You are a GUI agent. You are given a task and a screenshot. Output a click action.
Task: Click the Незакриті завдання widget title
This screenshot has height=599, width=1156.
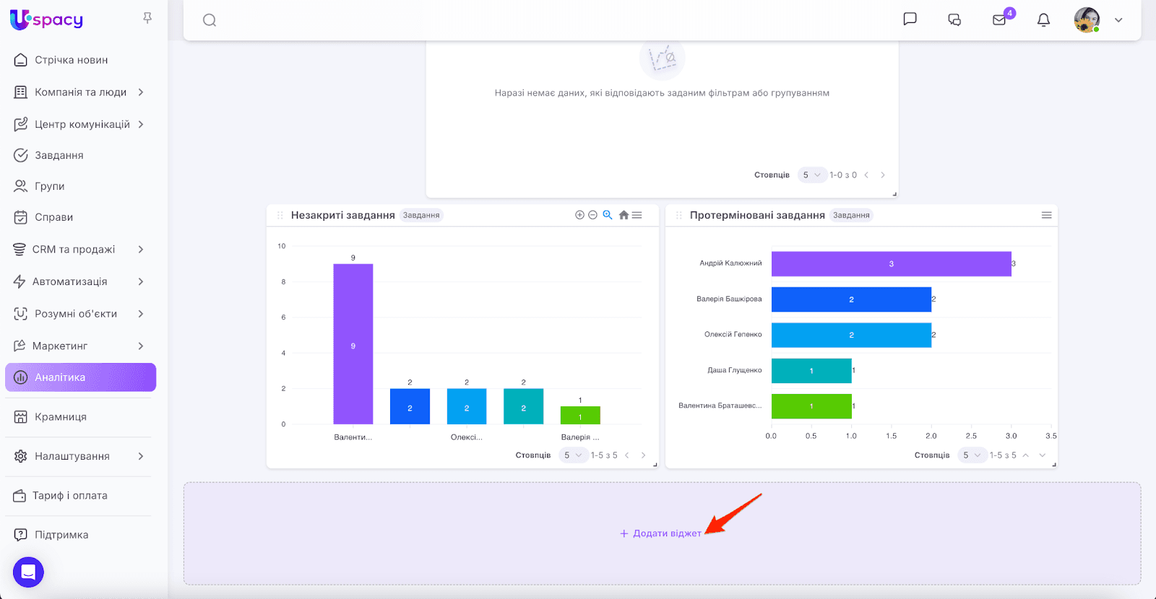click(343, 215)
